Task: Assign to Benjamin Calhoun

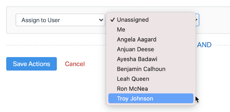Action: coord(141,69)
